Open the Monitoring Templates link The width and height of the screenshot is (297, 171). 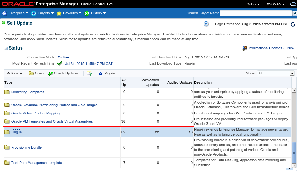28,92
